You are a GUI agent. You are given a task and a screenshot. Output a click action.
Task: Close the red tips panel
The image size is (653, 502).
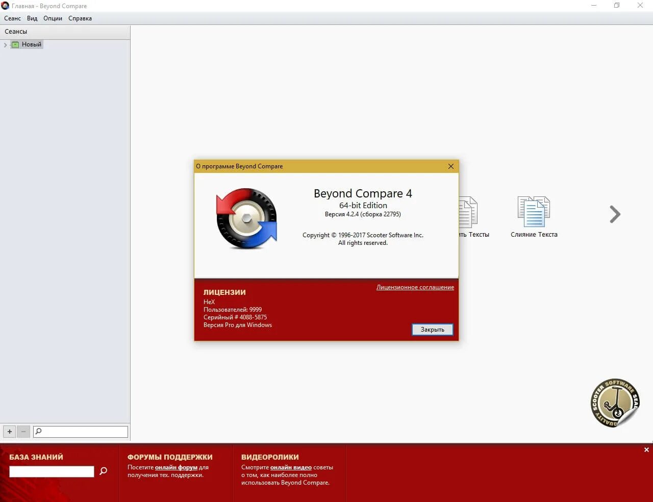point(646,450)
